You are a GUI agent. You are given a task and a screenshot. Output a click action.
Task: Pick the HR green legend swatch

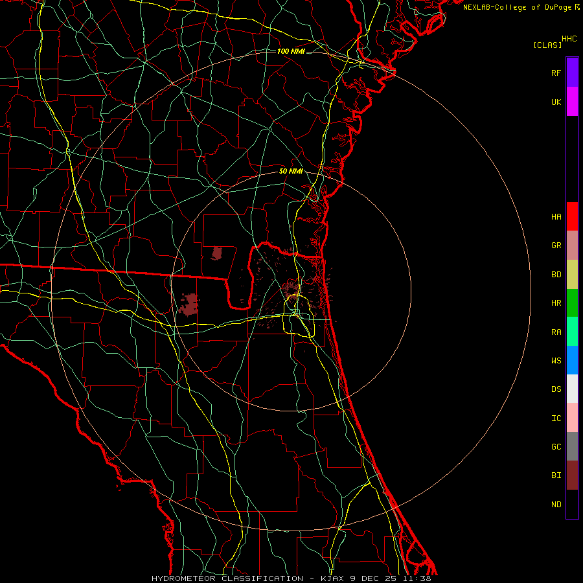click(572, 303)
